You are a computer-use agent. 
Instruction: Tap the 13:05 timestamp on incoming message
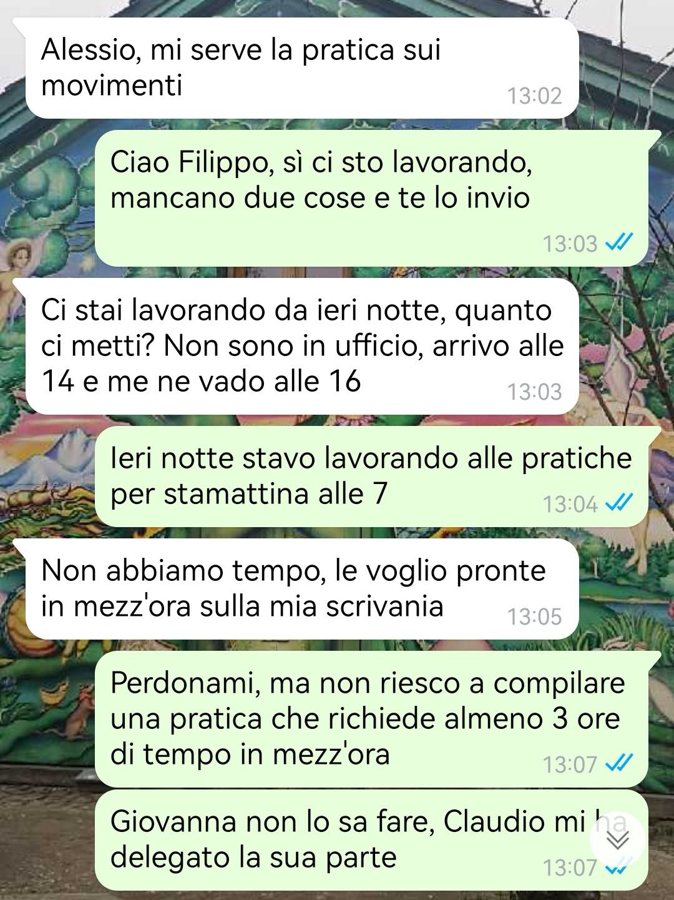pos(534,616)
